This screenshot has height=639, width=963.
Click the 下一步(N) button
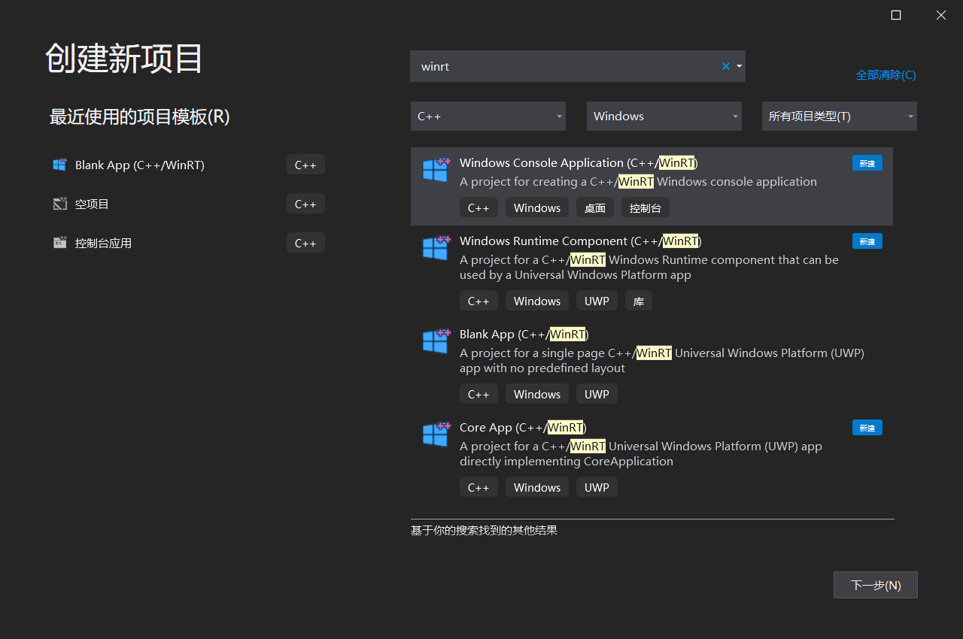click(x=875, y=585)
